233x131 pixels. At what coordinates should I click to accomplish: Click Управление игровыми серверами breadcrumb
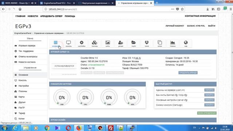49,33
